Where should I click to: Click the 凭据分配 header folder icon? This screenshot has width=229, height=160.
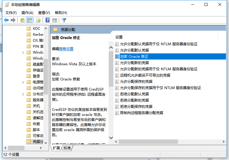[x=55, y=29]
